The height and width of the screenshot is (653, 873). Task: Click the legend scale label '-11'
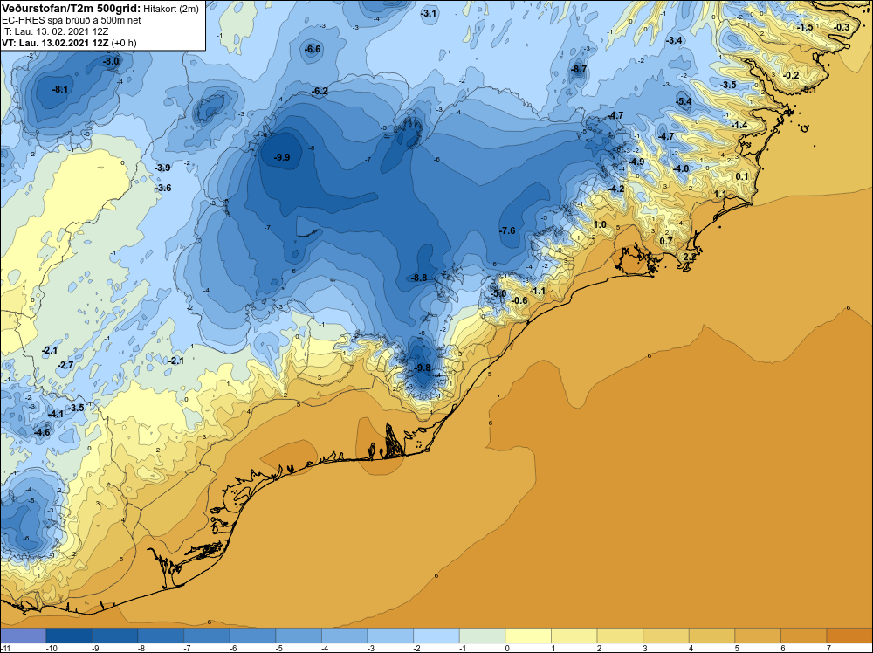(x=5, y=648)
